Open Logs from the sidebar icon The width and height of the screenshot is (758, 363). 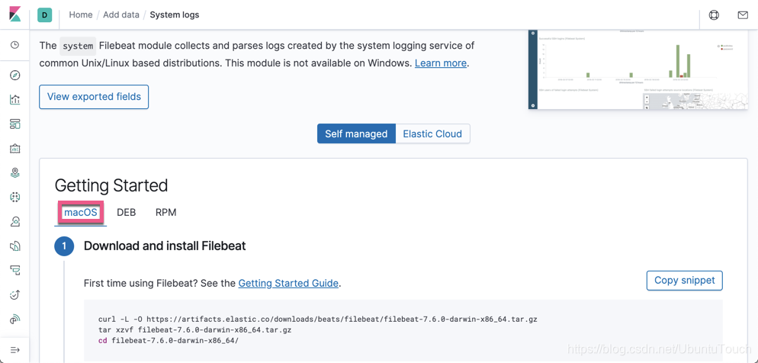[15, 246]
